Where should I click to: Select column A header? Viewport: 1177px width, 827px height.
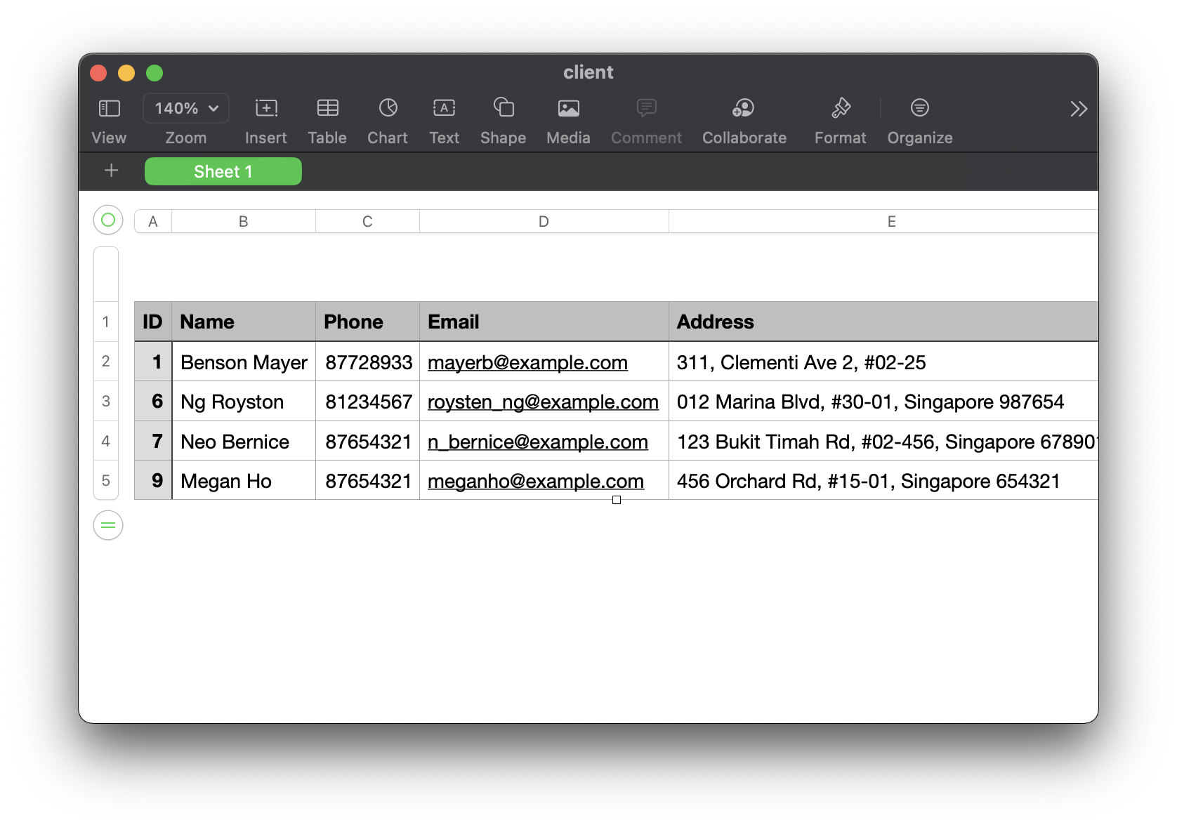(153, 221)
